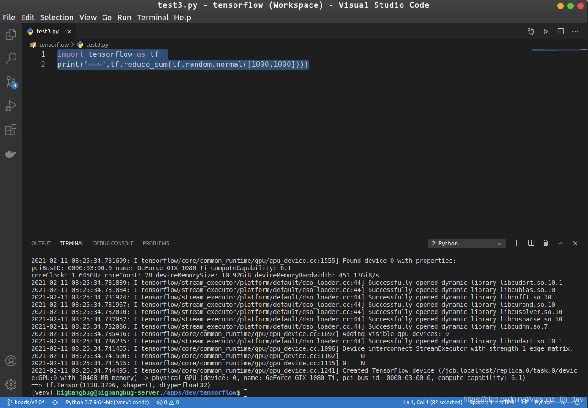Open the Search view in activity bar
Image resolution: width=588 pixels, height=408 pixels.
(11, 58)
